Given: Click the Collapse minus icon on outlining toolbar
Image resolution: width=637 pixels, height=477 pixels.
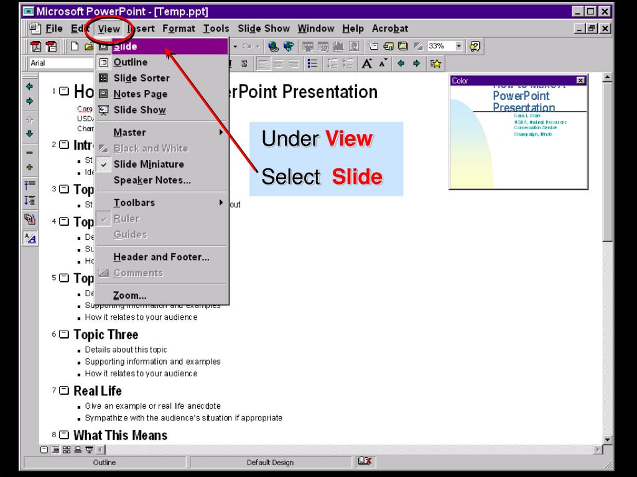Looking at the screenshot, I should [30, 153].
